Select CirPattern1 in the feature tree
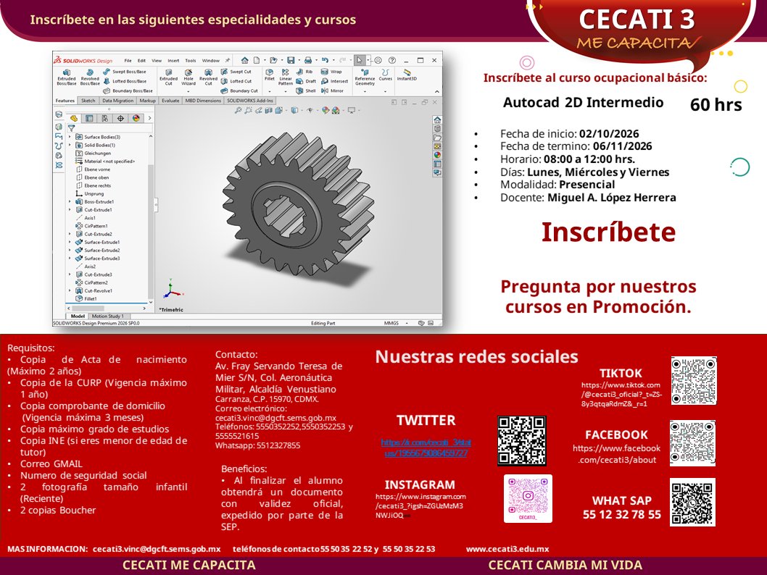Viewport: 767px width, 575px height. coord(92,226)
